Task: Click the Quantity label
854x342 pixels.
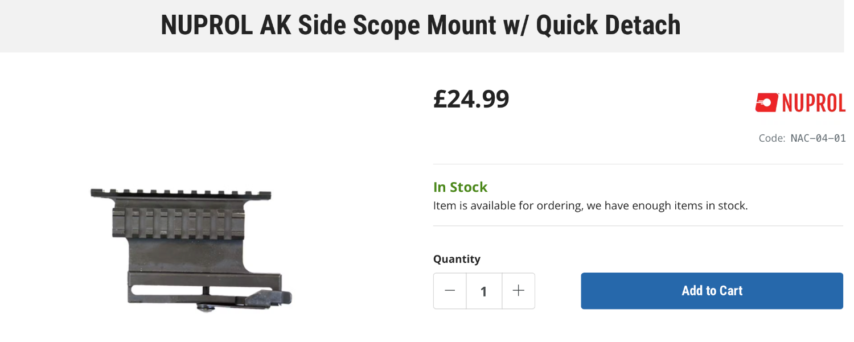Action: 457,259
